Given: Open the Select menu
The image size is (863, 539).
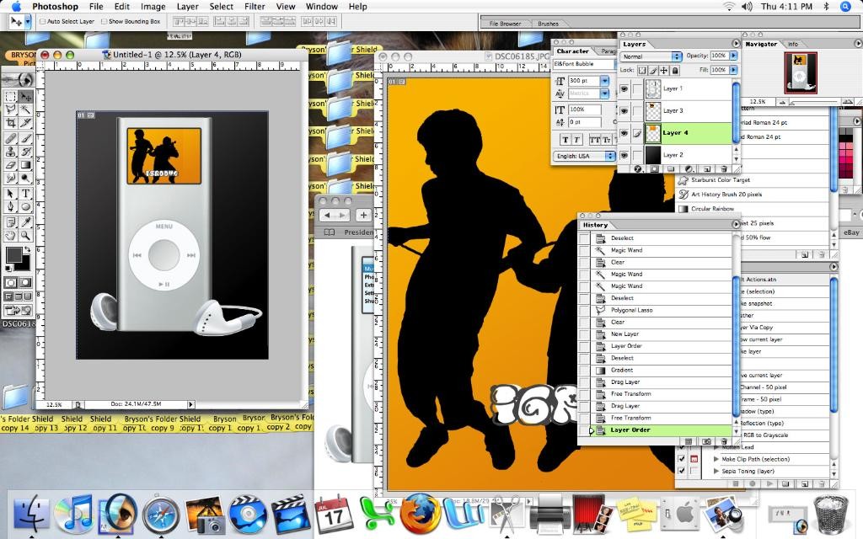Looking at the screenshot, I should click(x=222, y=7).
